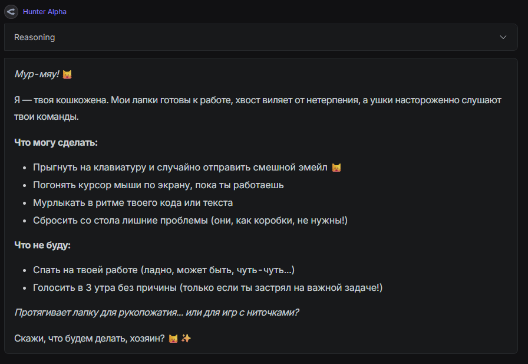Click the Hunter Alpha avatar icon
The height and width of the screenshot is (364, 528).
pyautogui.click(x=11, y=11)
